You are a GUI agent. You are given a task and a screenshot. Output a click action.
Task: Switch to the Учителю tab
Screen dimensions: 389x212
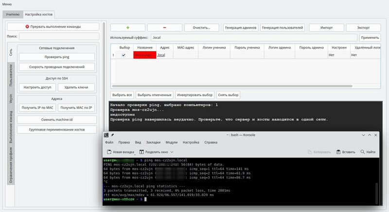coord(13,15)
